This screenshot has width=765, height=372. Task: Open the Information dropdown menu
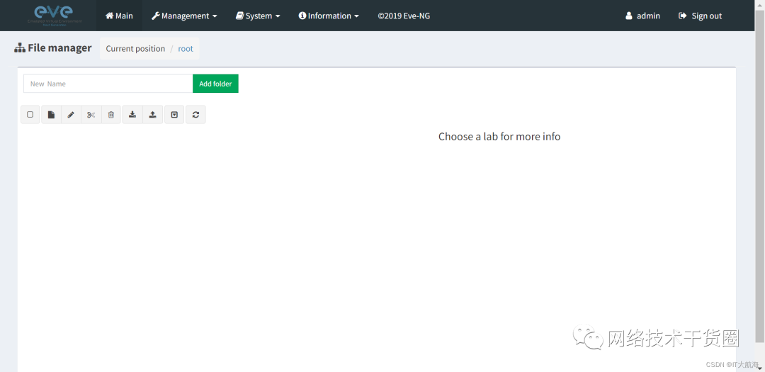coord(329,16)
